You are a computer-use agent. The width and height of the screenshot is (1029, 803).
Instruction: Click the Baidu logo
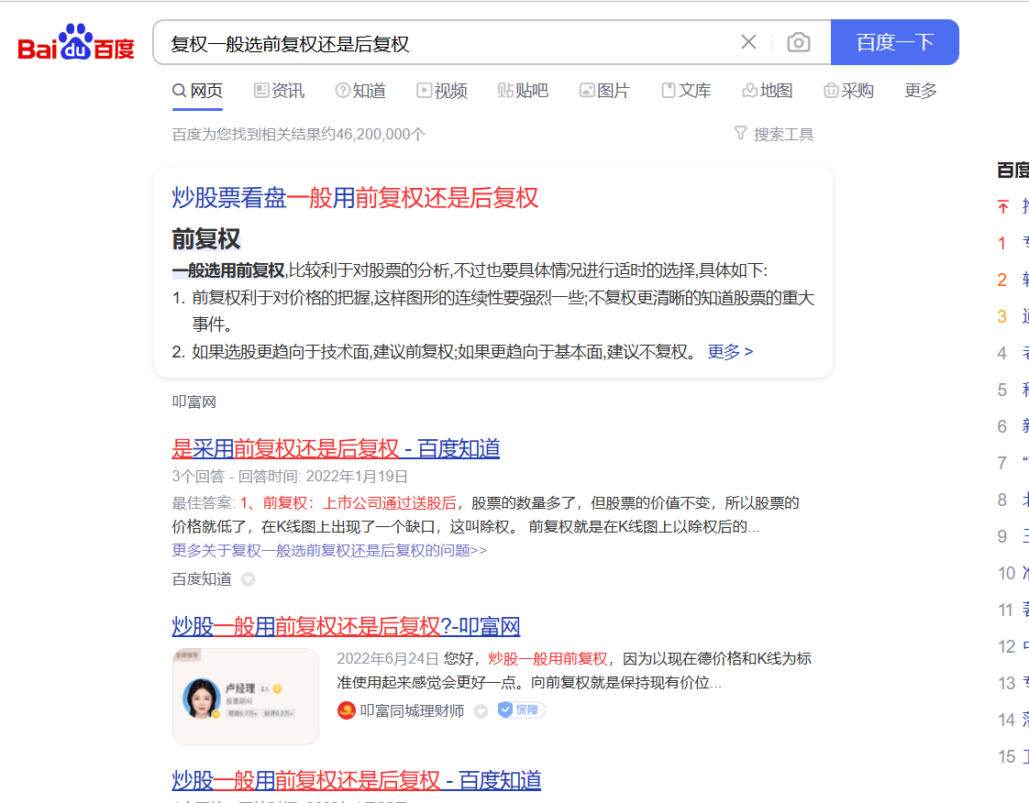(76, 42)
